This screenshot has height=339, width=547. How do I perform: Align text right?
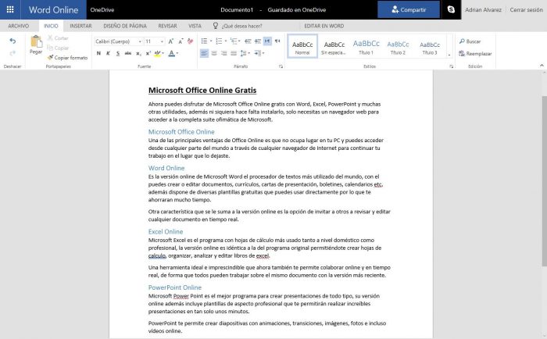pyautogui.click(x=223, y=53)
